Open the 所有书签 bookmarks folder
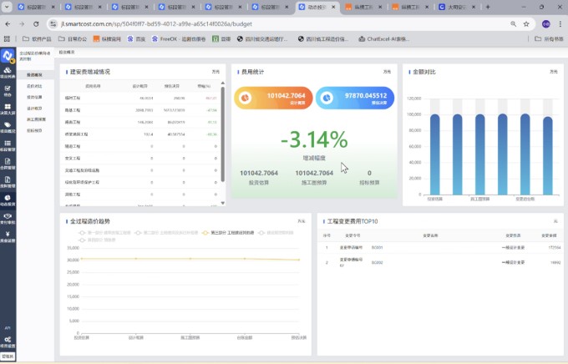The width and height of the screenshot is (568, 364). coord(547,38)
